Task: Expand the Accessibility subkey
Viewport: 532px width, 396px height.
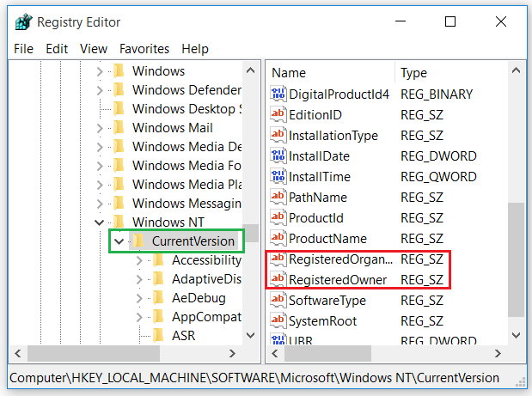Action: tap(139, 260)
